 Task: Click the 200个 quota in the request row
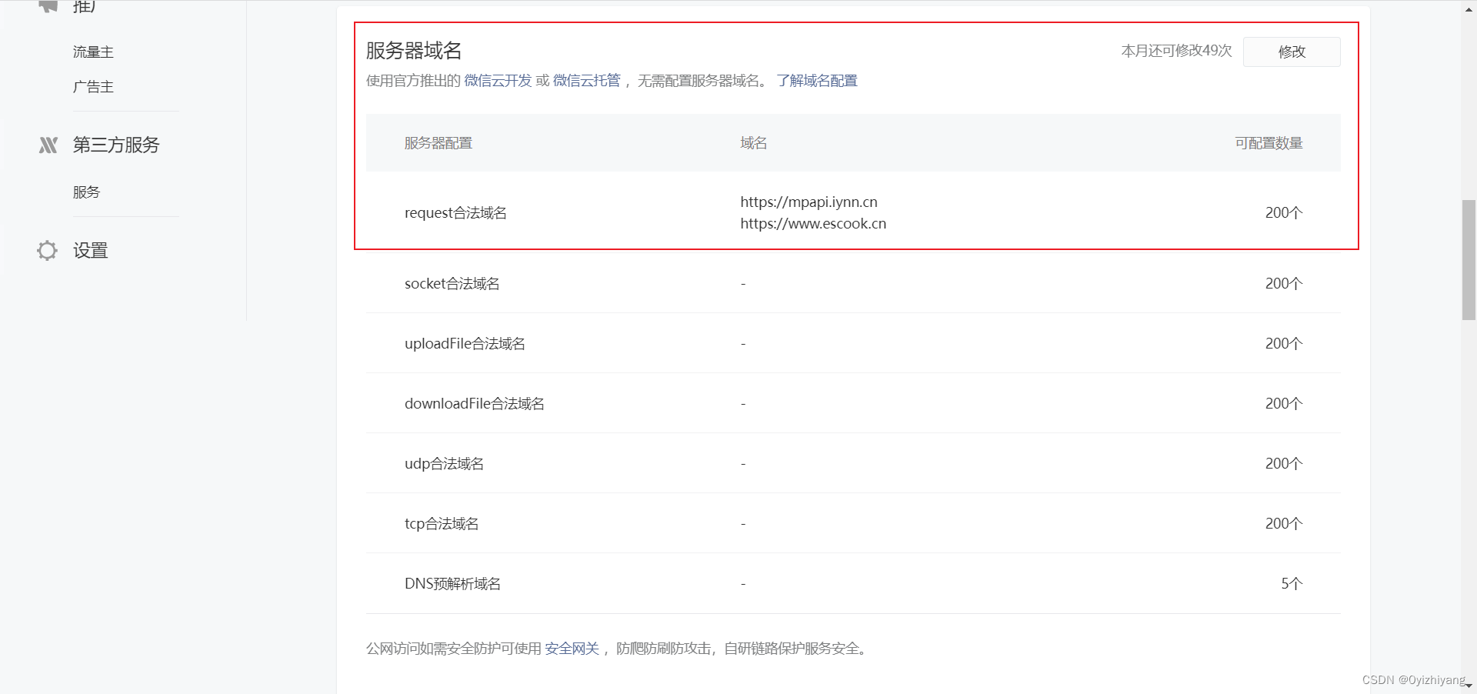(x=1284, y=213)
